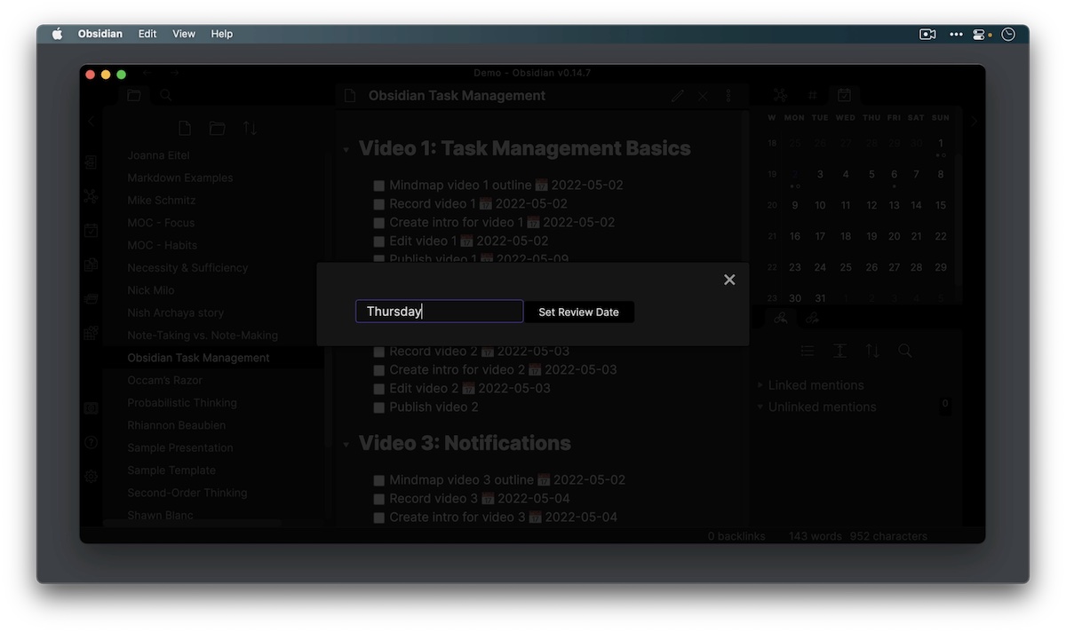Open the Nish Archaya story note
The width and height of the screenshot is (1066, 632).
[176, 312]
